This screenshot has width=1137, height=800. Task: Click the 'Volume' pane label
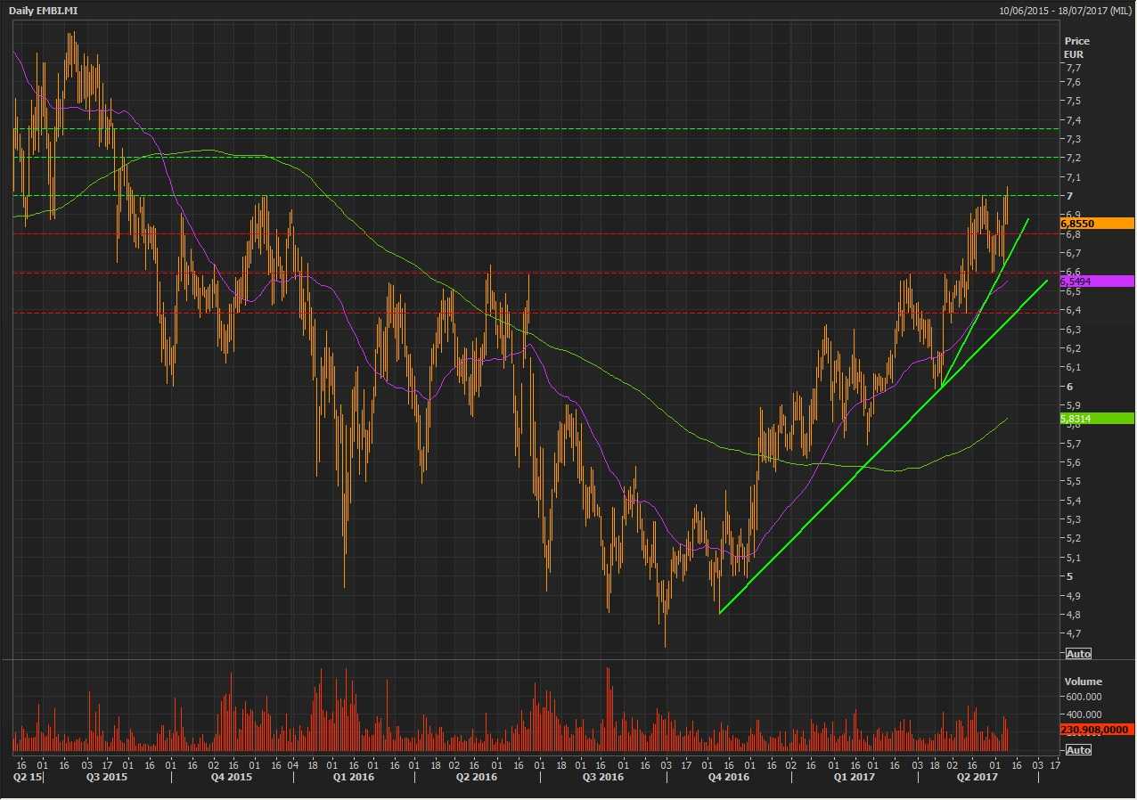1083,682
